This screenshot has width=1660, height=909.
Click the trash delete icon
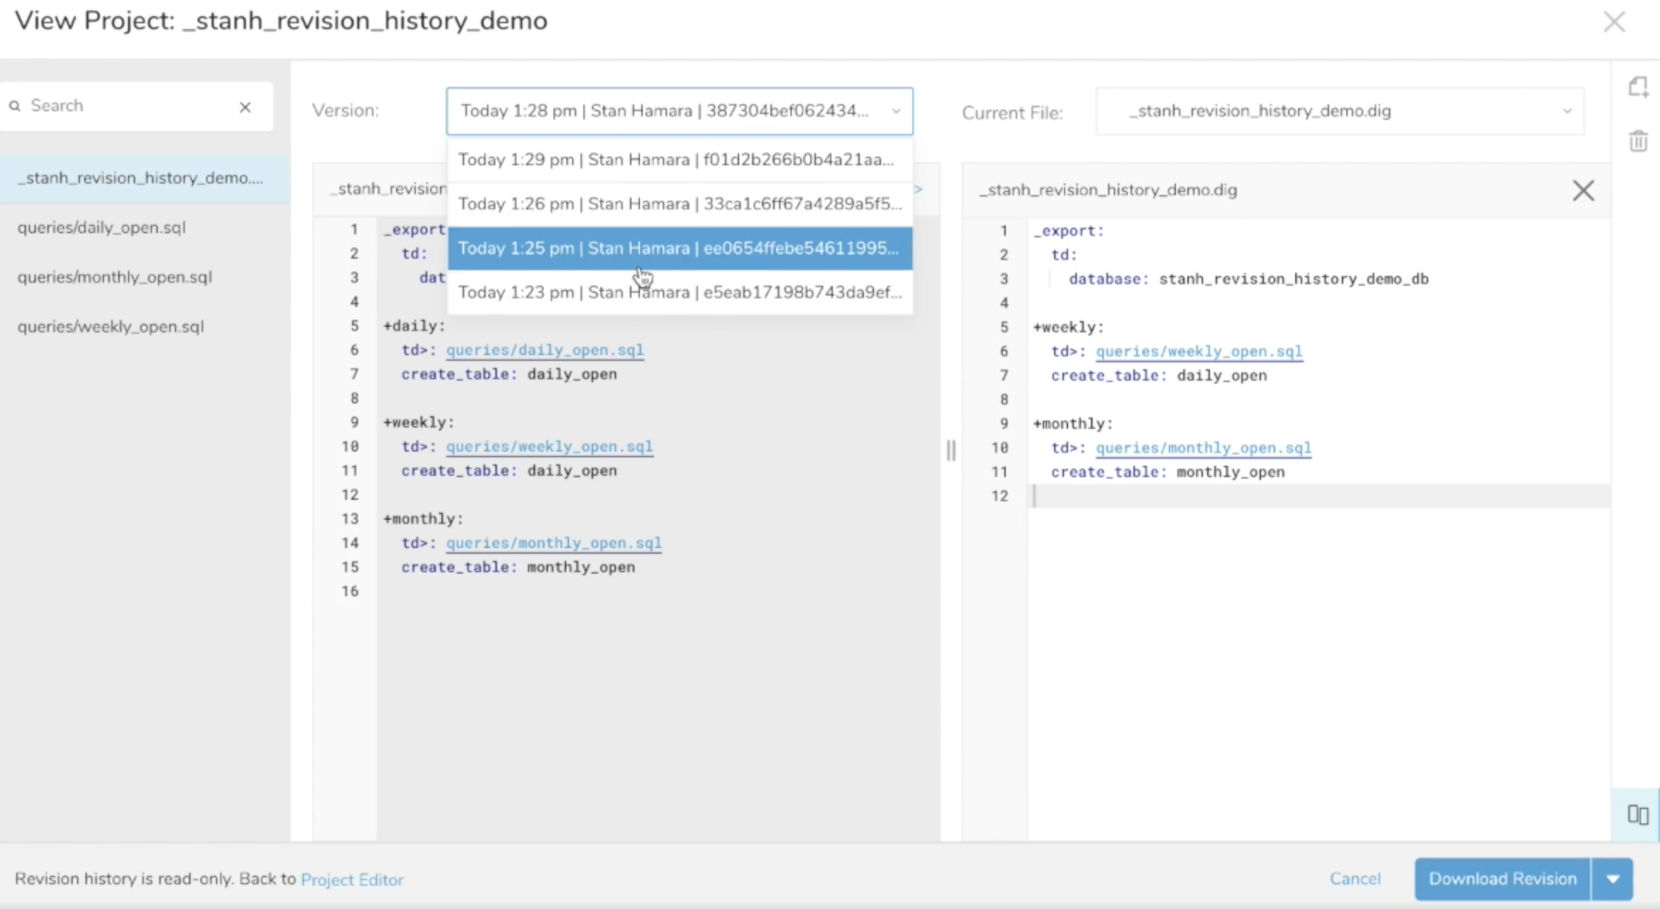[x=1637, y=141]
